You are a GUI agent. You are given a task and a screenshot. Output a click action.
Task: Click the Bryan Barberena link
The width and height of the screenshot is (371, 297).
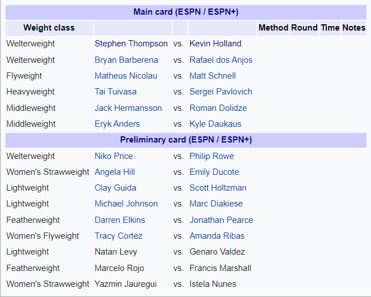click(126, 60)
